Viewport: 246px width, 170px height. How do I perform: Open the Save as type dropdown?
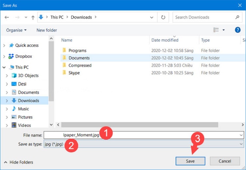pos(241,144)
